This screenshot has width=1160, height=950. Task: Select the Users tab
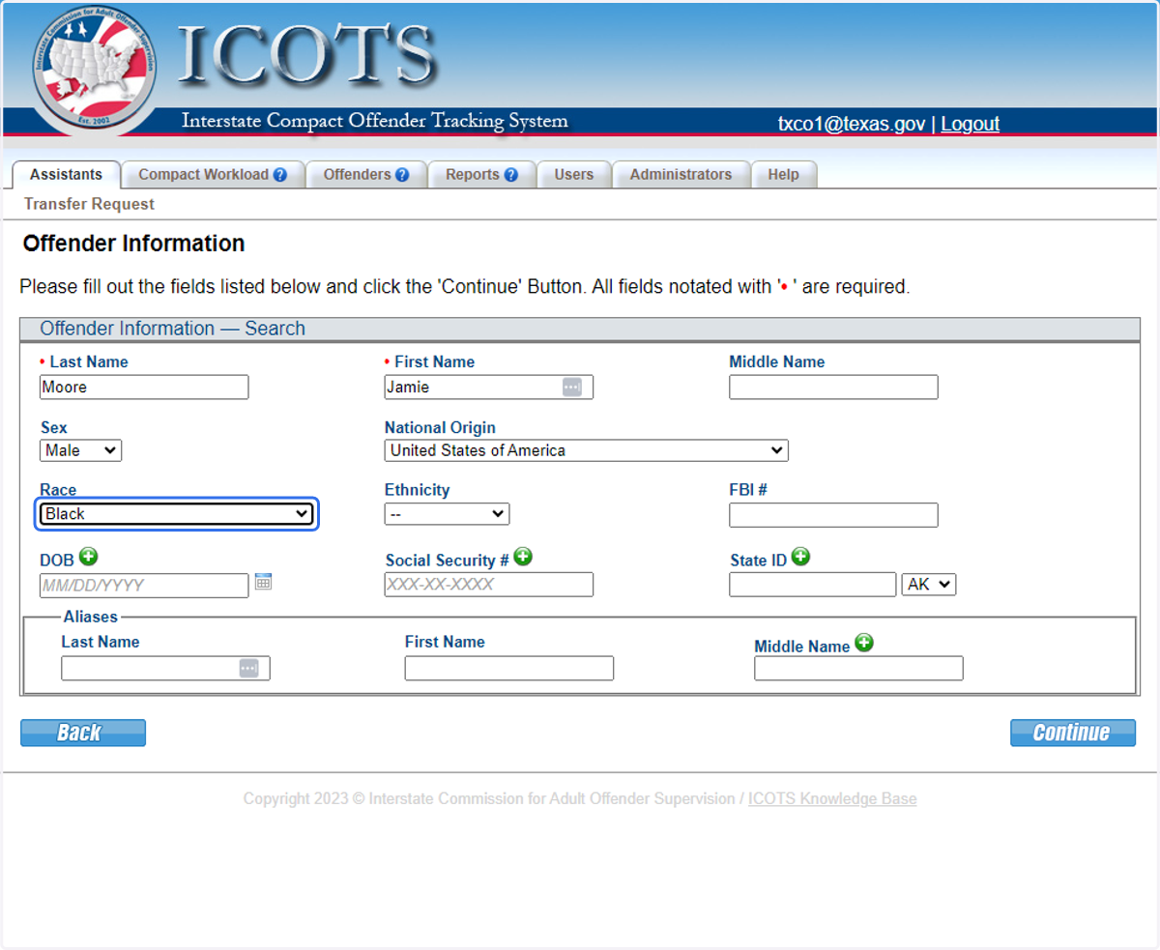(x=574, y=175)
